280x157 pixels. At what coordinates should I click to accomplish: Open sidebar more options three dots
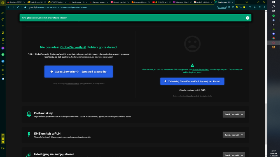coord(3,154)
